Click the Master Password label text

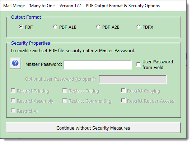pyautogui.click(x=44, y=64)
